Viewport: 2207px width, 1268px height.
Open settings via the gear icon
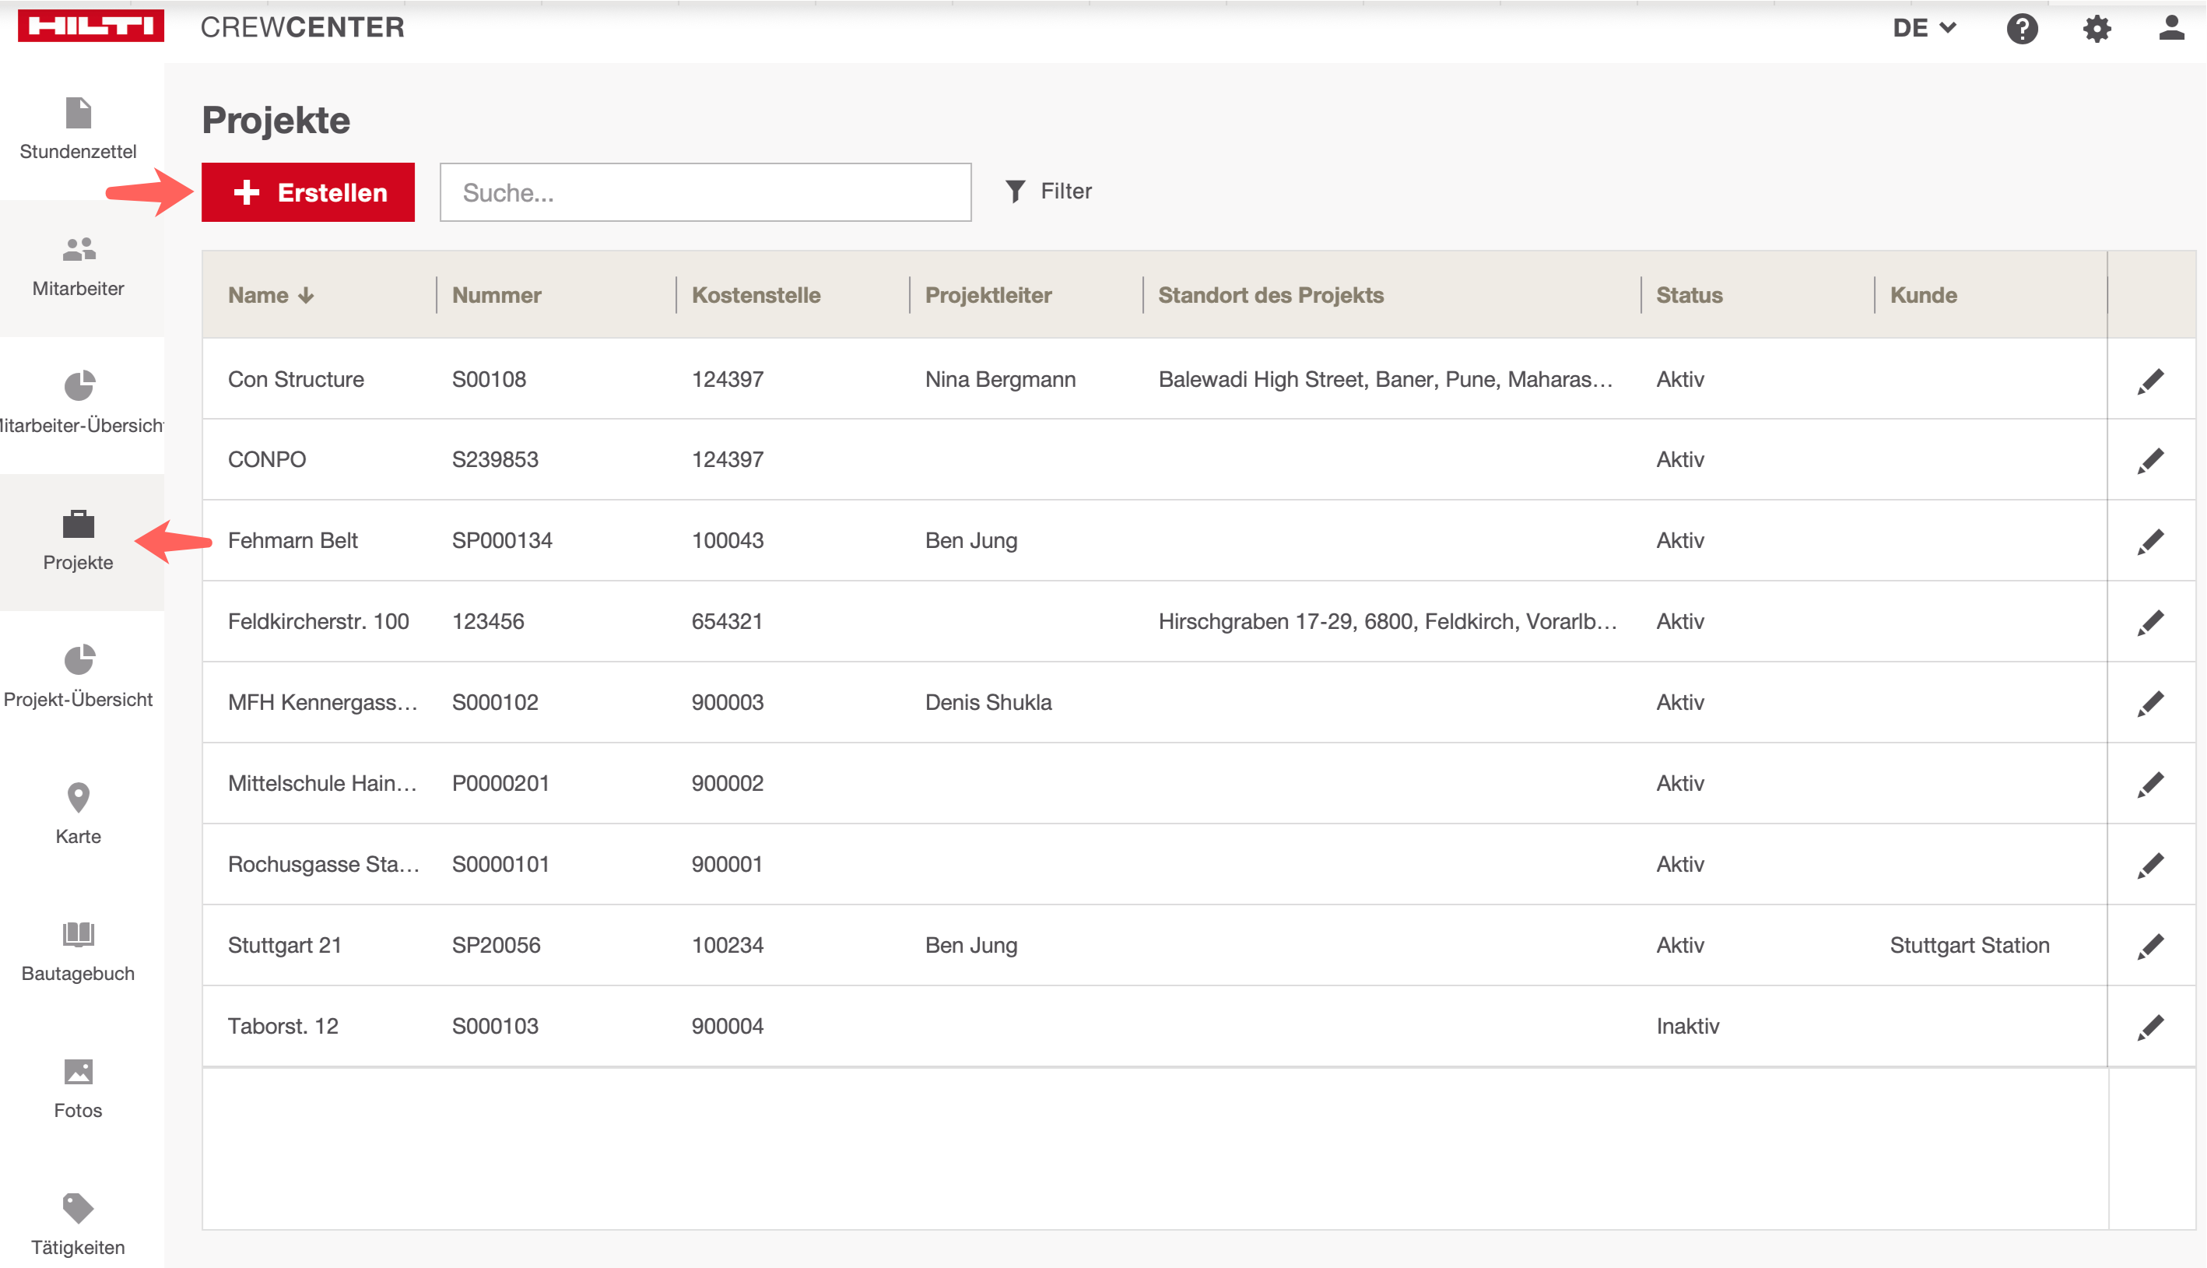click(2096, 29)
